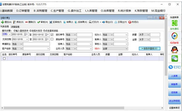Click the 反结单(K) reopen-order icon

pyautogui.click(x=76, y=22)
